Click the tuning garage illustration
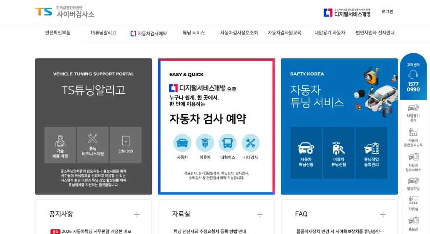430x234 pixels. [x=375, y=91]
